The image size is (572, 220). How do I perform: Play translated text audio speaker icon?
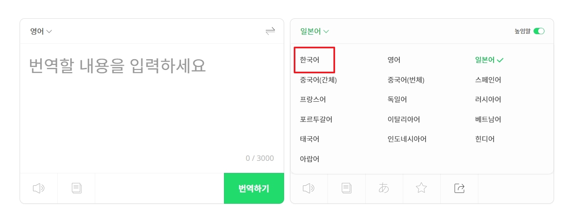point(309,188)
